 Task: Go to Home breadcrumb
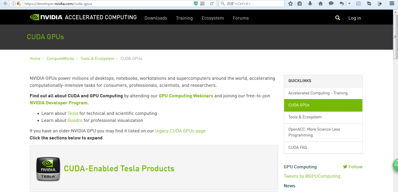tap(35, 58)
